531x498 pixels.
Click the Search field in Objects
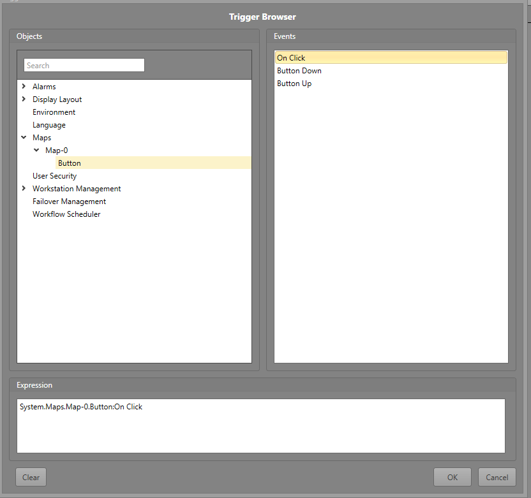click(84, 65)
